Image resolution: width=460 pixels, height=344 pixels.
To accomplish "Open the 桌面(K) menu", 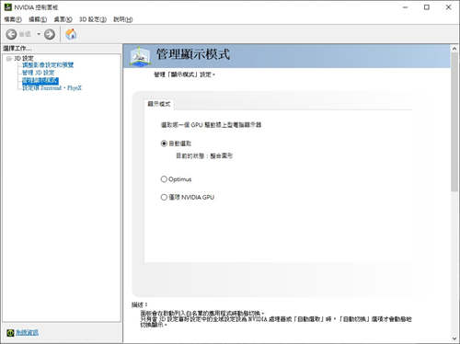I will point(63,19).
